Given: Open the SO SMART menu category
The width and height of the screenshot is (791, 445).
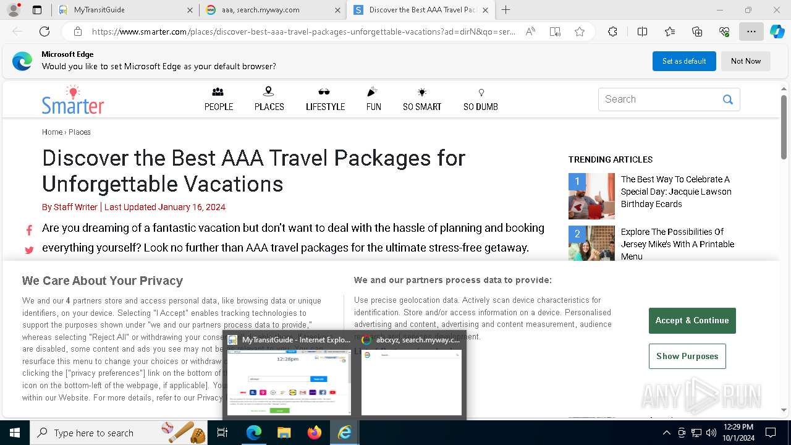Looking at the screenshot, I should tap(422, 99).
